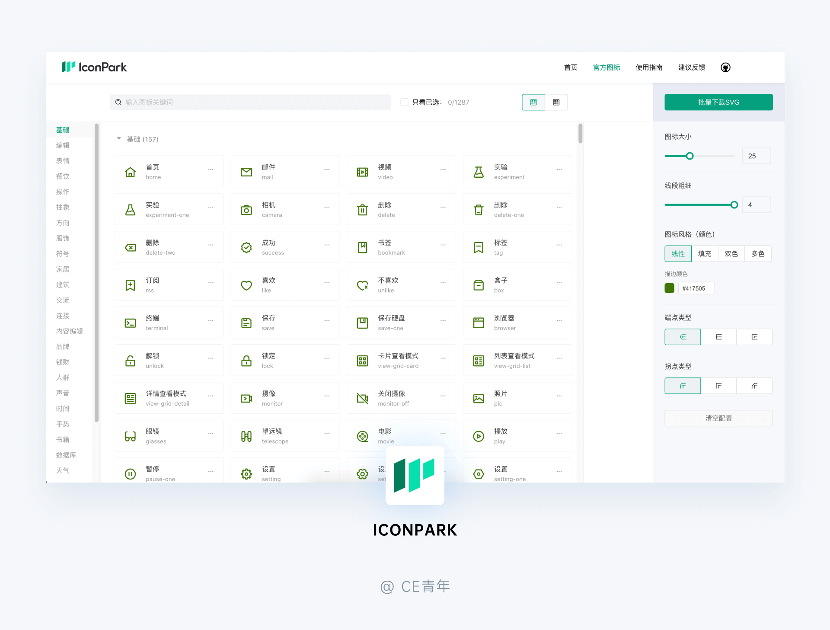Click the IconPark logo

pos(94,67)
